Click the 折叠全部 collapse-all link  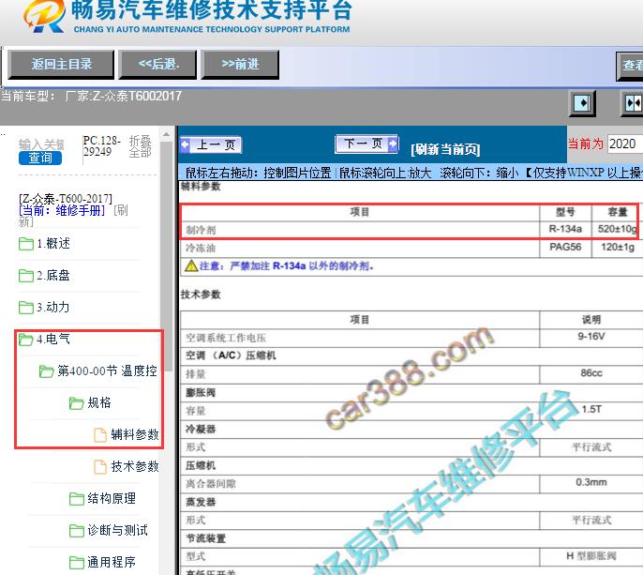point(141,146)
